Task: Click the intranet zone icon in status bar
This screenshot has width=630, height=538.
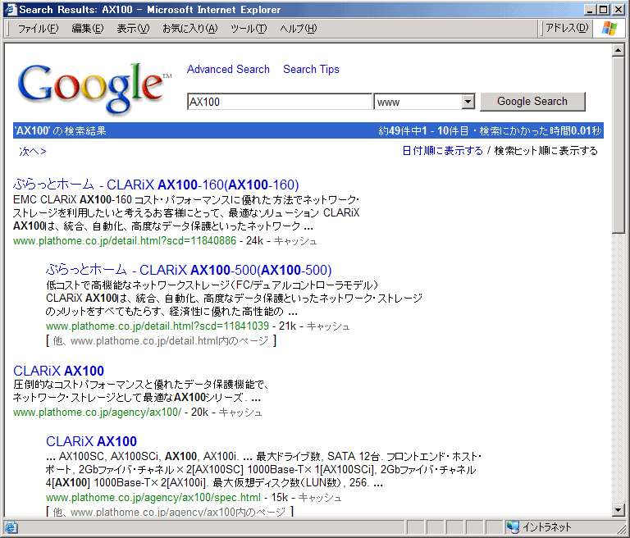Action: click(513, 527)
